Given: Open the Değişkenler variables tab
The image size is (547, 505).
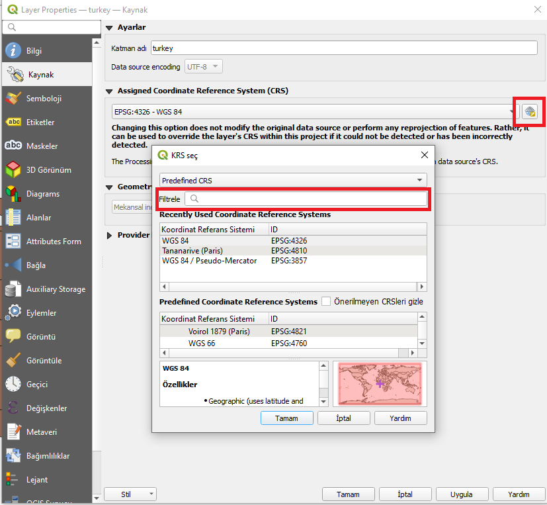Looking at the screenshot, I should coord(47,408).
